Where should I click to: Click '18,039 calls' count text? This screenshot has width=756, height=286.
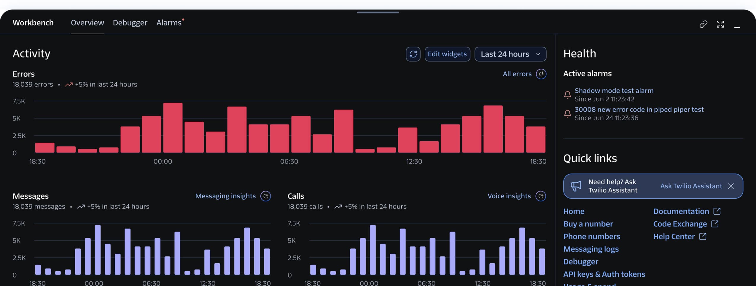pyautogui.click(x=305, y=206)
